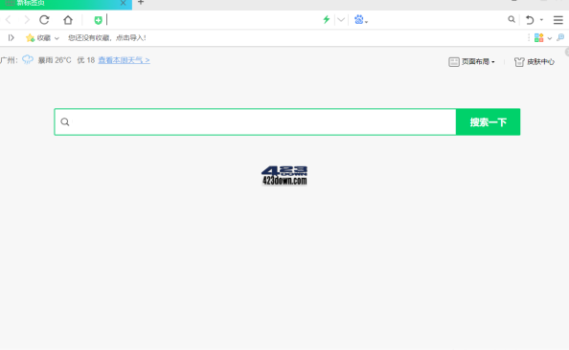Click the undo closed tab arrow icon

click(530, 20)
